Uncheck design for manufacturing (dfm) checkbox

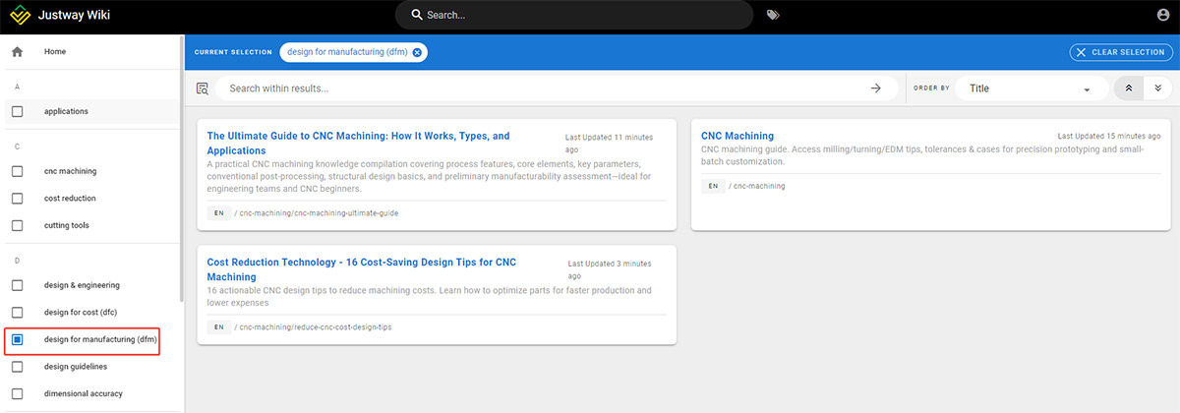(18, 339)
